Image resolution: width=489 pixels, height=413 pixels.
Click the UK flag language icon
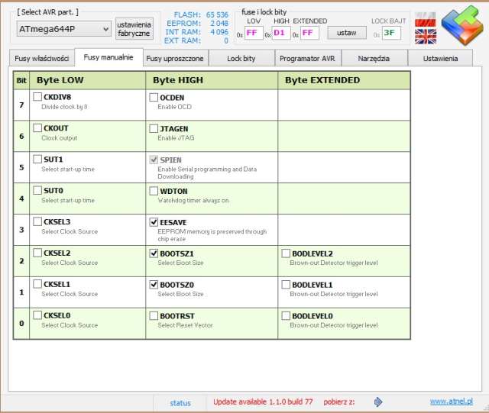(x=426, y=37)
